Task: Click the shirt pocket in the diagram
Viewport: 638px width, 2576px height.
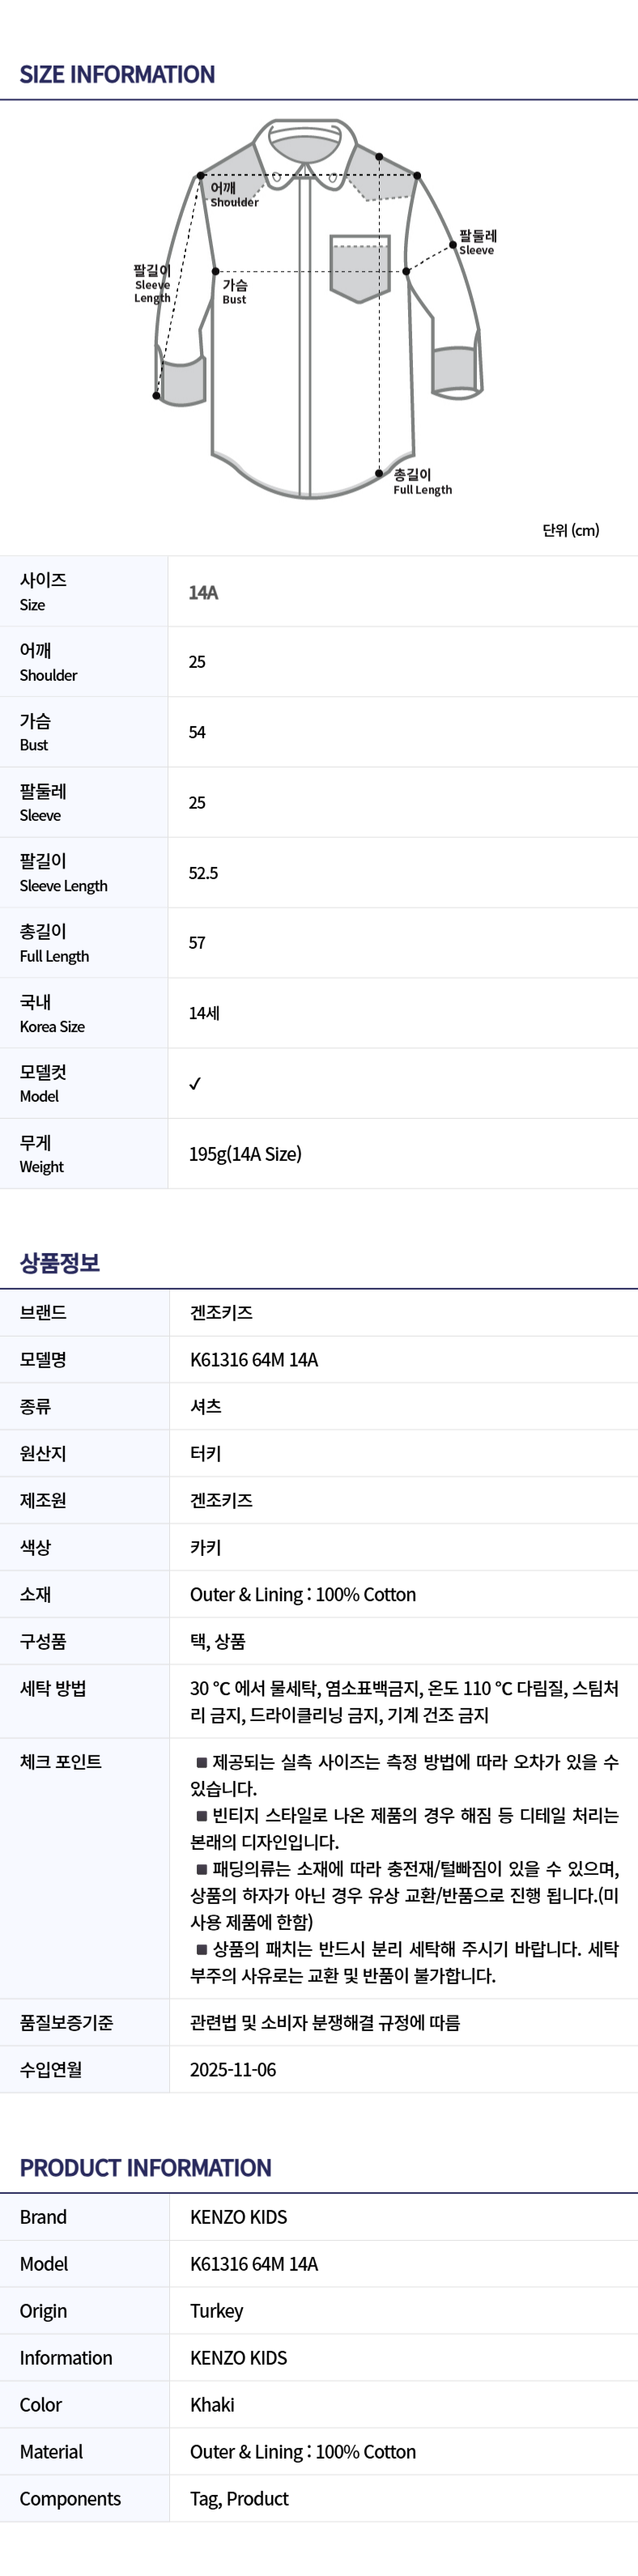Action: pyautogui.click(x=360, y=268)
